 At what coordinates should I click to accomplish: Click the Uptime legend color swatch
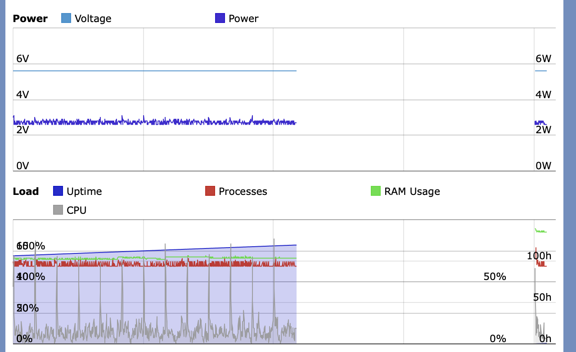(x=58, y=191)
